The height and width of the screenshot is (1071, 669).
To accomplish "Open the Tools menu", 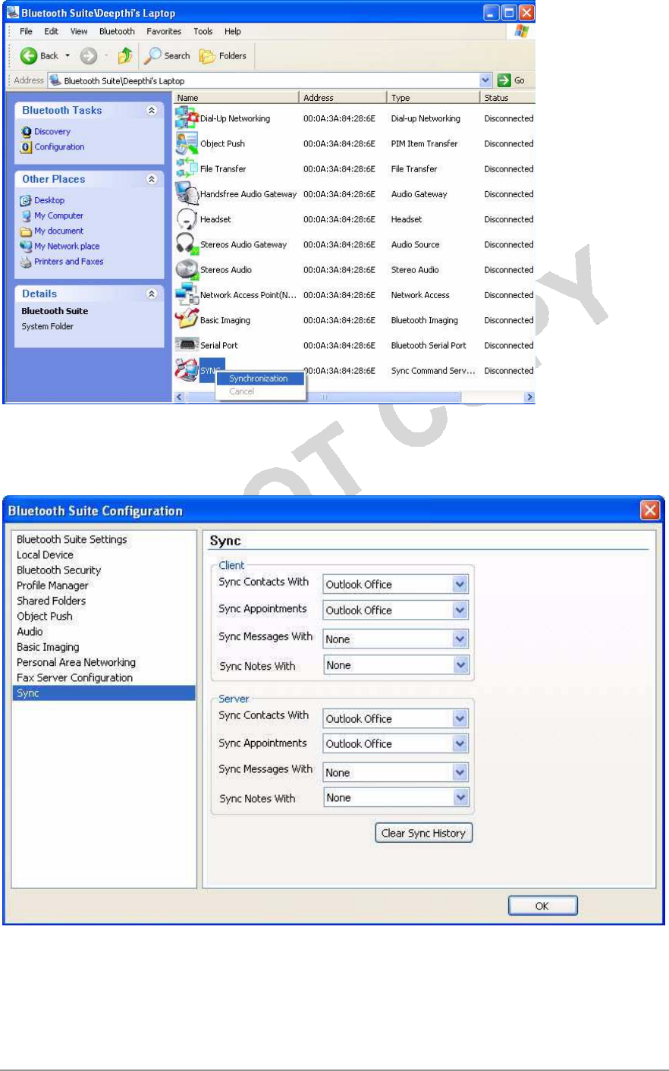I will [203, 31].
